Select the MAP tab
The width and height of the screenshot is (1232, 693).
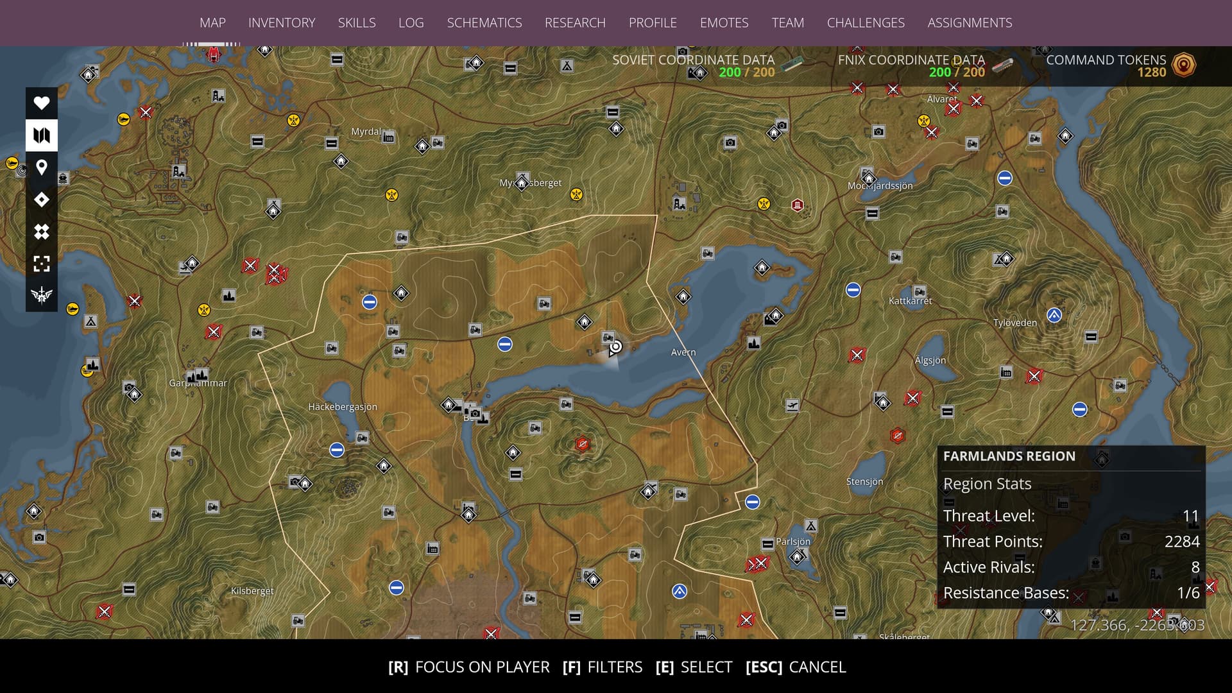tap(212, 22)
